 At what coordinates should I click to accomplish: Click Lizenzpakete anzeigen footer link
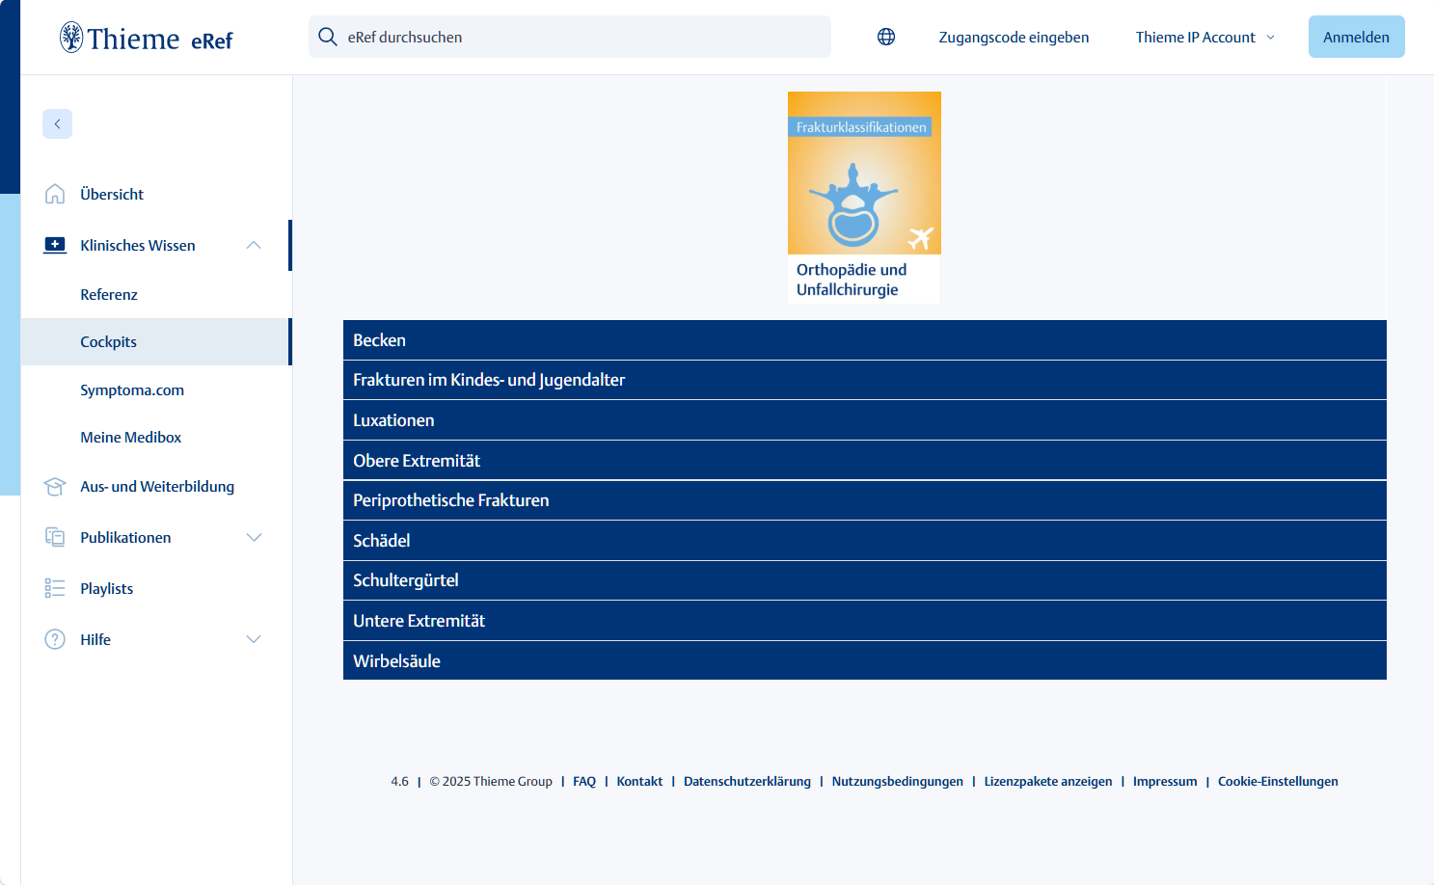(x=1048, y=781)
